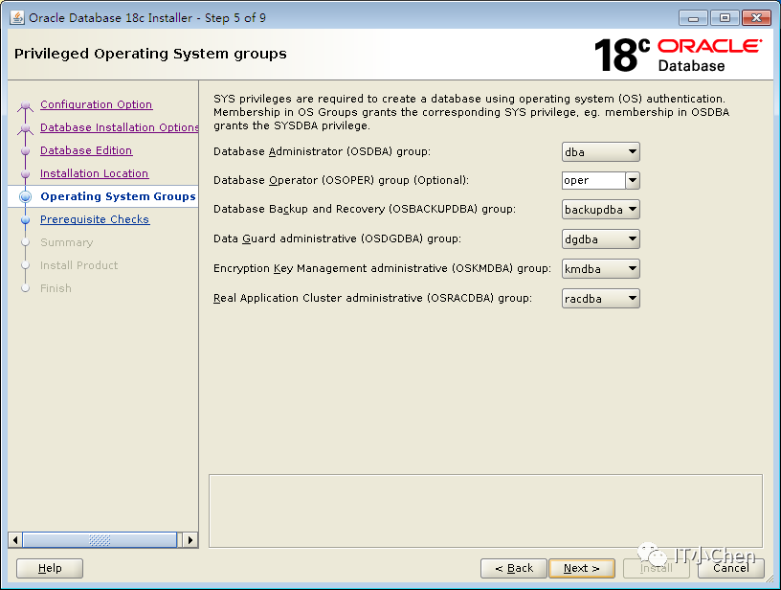Open the OSRACDBA group dropdown racdba
Viewport: 781px width, 590px height.
[x=601, y=299]
